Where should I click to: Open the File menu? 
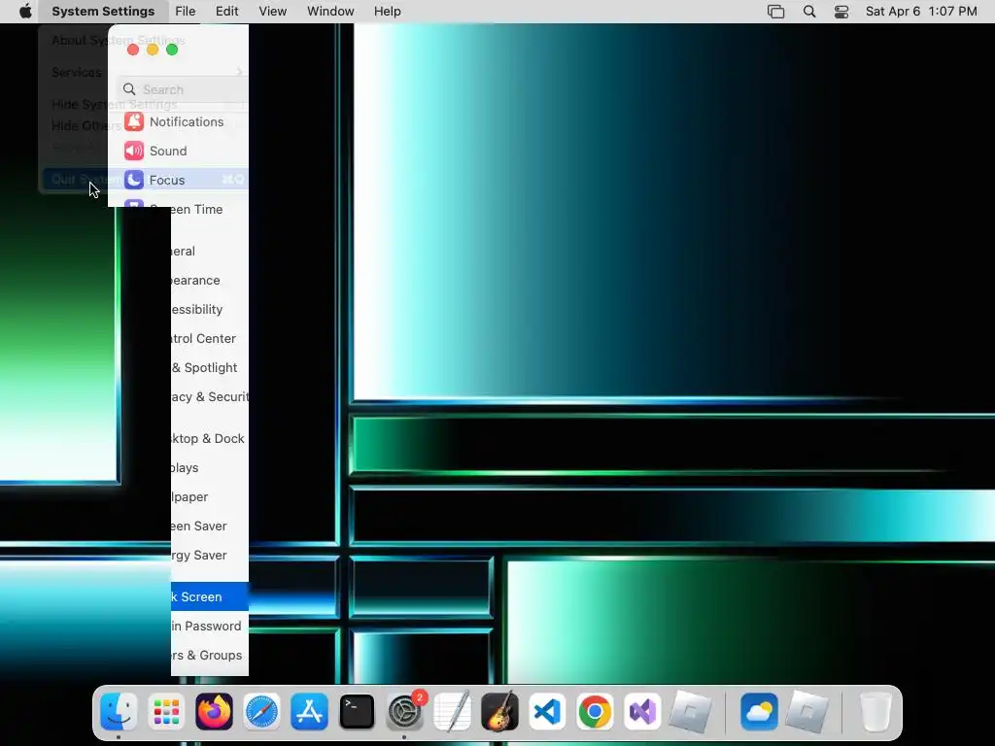point(186,12)
